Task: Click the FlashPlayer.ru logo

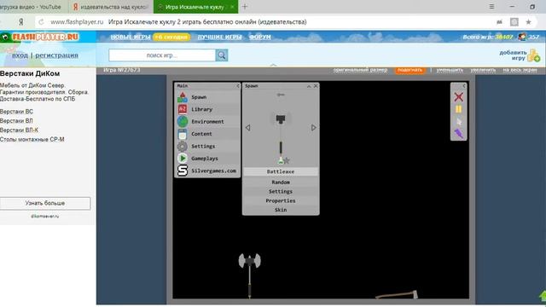Action: pyautogui.click(x=41, y=37)
